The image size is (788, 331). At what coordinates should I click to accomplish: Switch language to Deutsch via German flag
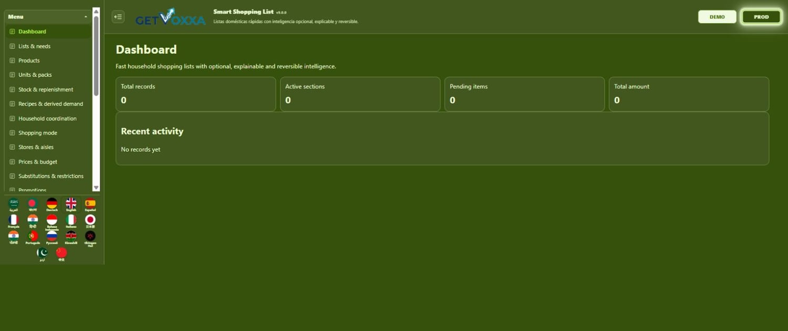coord(51,204)
